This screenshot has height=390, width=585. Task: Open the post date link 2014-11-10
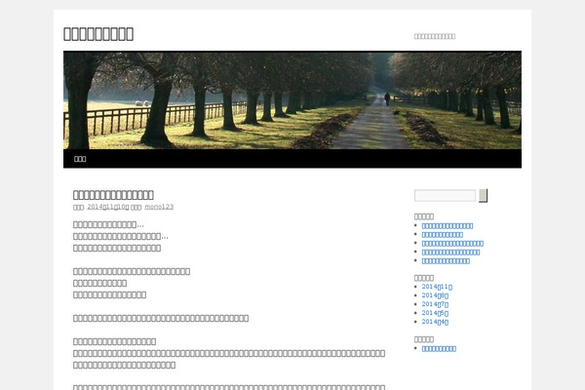[108, 207]
